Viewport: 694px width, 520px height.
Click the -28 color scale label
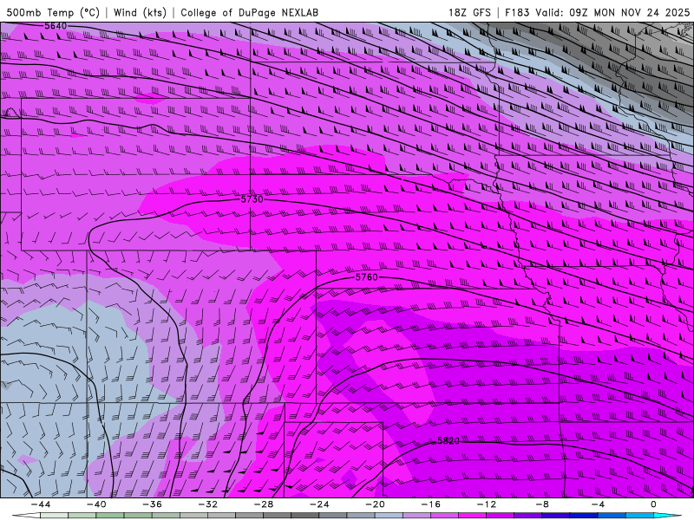tap(264, 504)
